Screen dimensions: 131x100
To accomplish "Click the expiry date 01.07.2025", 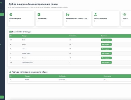I will pos(62,80).
